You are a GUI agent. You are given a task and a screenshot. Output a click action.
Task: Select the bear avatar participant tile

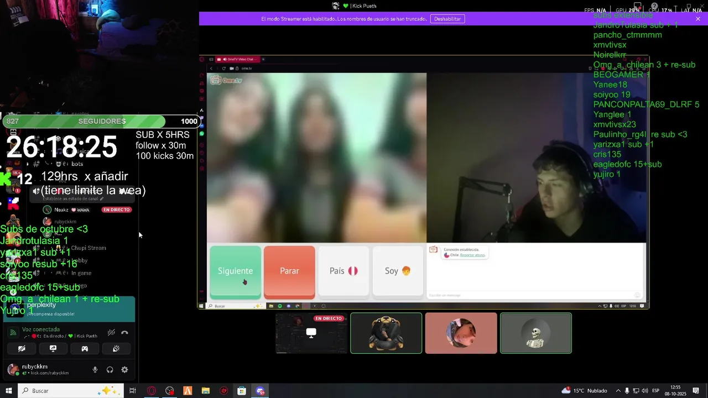386,333
